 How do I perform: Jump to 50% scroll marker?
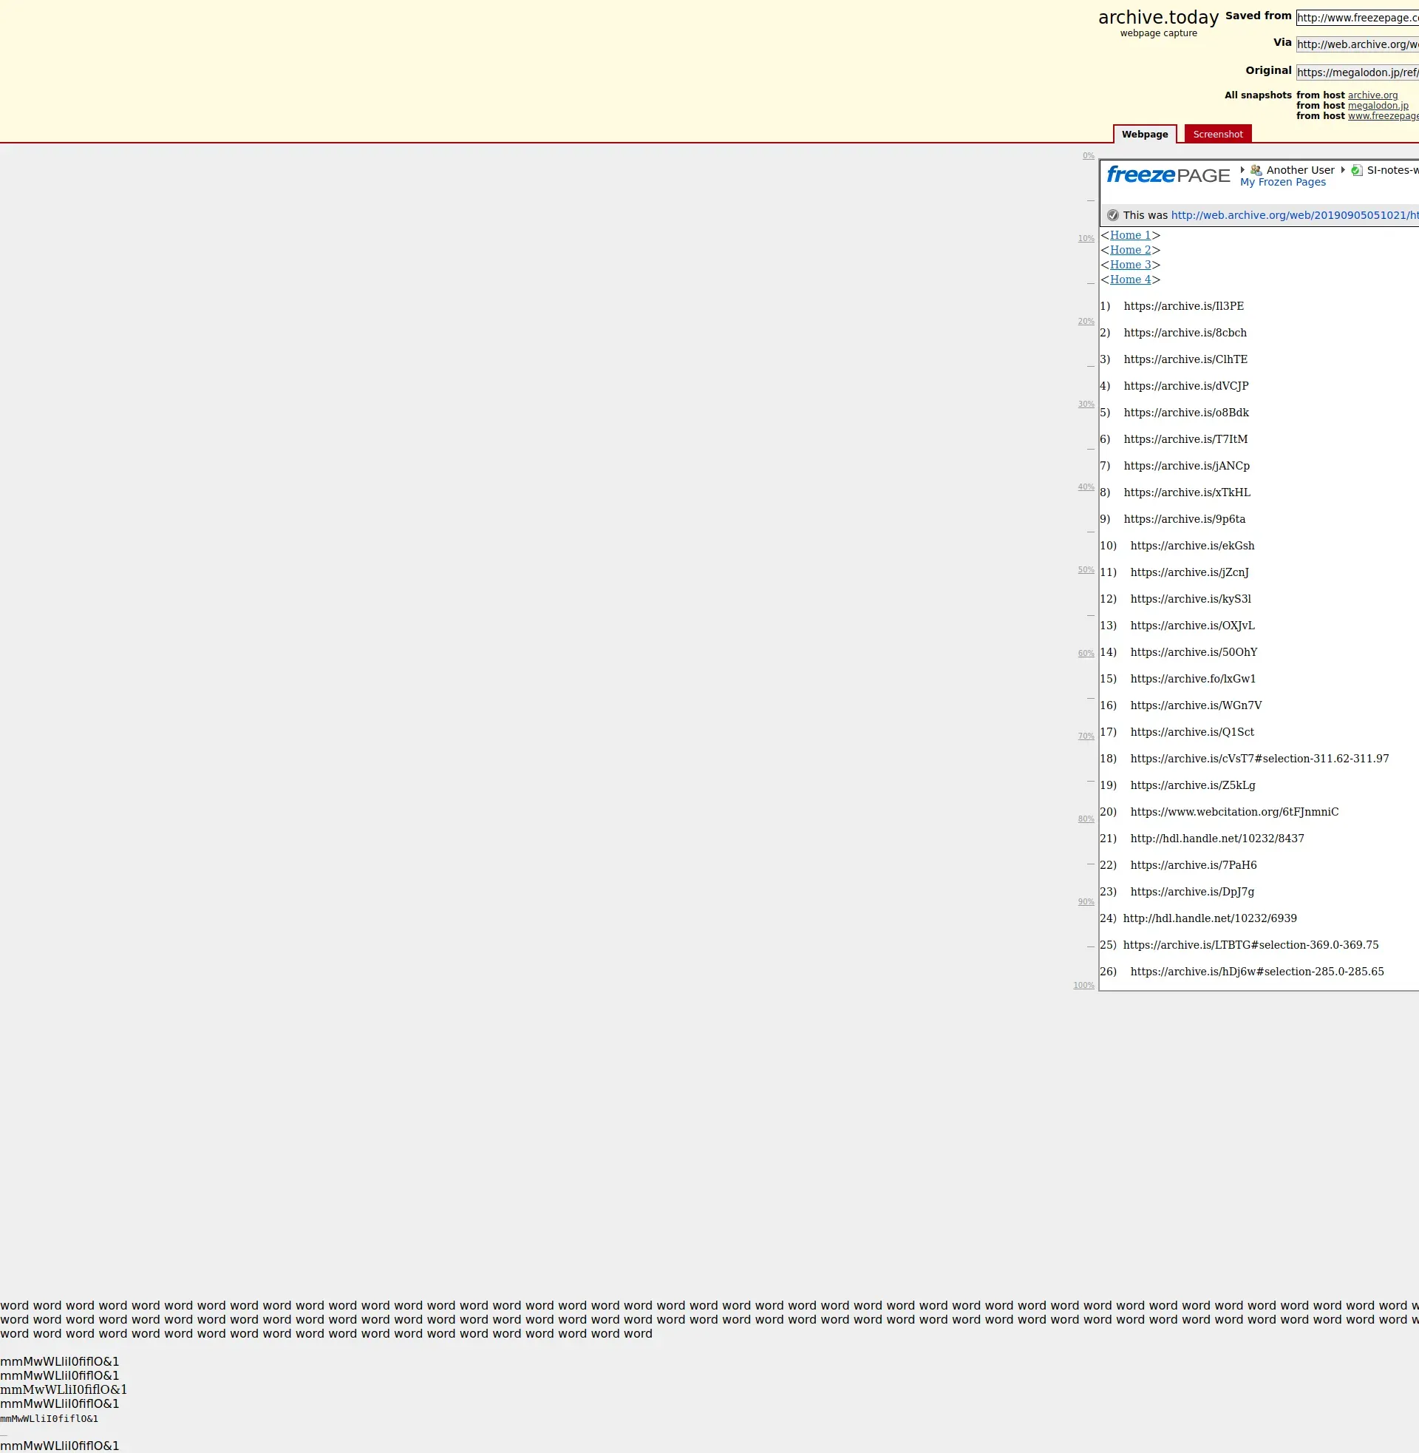point(1085,570)
